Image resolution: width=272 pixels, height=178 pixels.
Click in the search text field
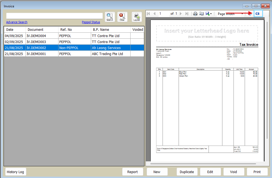coord(54,16)
